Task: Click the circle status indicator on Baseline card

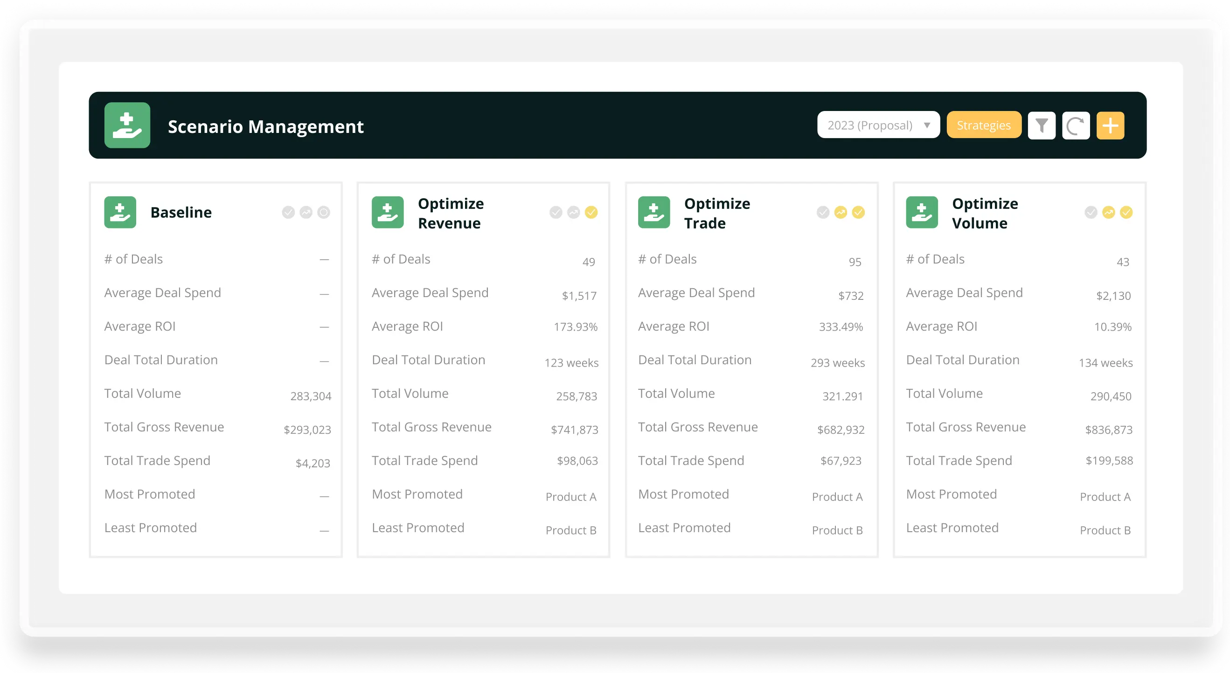Action: point(323,212)
